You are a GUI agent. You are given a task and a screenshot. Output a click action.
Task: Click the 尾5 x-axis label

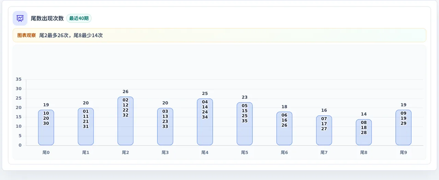(245, 153)
